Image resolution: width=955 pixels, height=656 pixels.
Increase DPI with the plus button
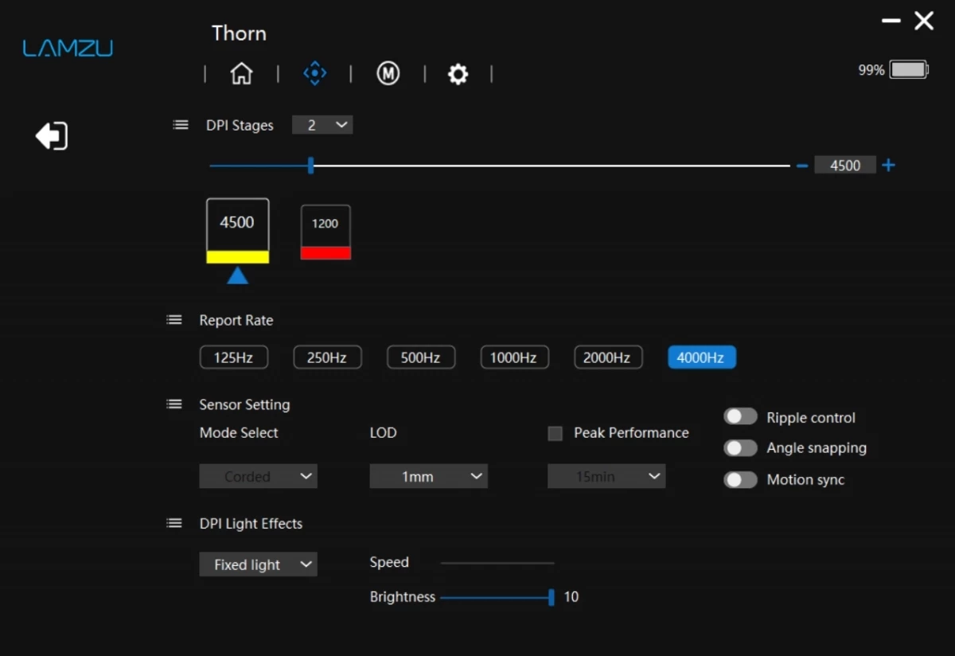pos(889,166)
